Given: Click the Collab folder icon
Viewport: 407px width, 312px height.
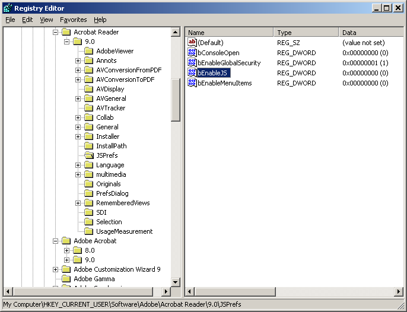Looking at the screenshot, I should tap(89, 117).
